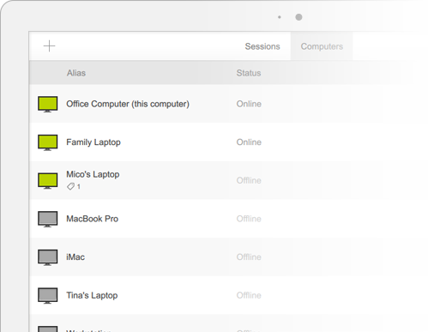This screenshot has height=332, width=428.
Task: Select the Office Computer (this computer) name
Action: coord(128,104)
